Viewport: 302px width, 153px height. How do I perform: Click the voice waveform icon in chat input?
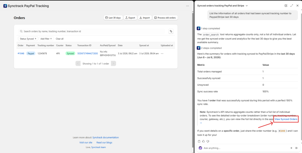click(296, 148)
